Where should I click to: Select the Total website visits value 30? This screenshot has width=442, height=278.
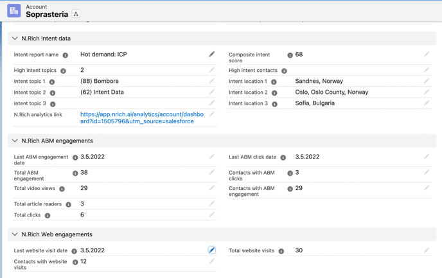[299, 250]
